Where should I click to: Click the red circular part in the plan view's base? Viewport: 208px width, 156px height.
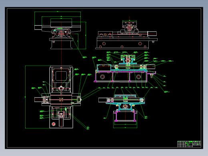[54, 124]
